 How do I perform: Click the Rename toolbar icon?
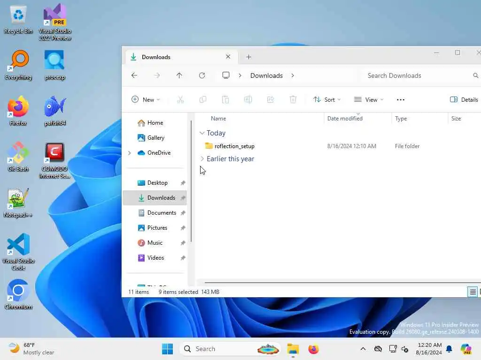(x=248, y=99)
